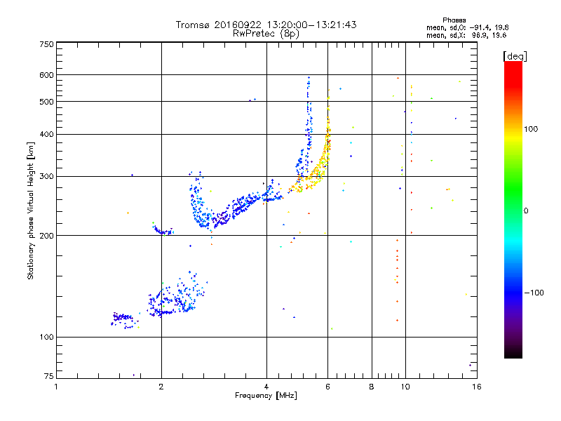Click the colorbar '100' tick label
Viewport: 561px width, 421px height.
[x=531, y=129]
